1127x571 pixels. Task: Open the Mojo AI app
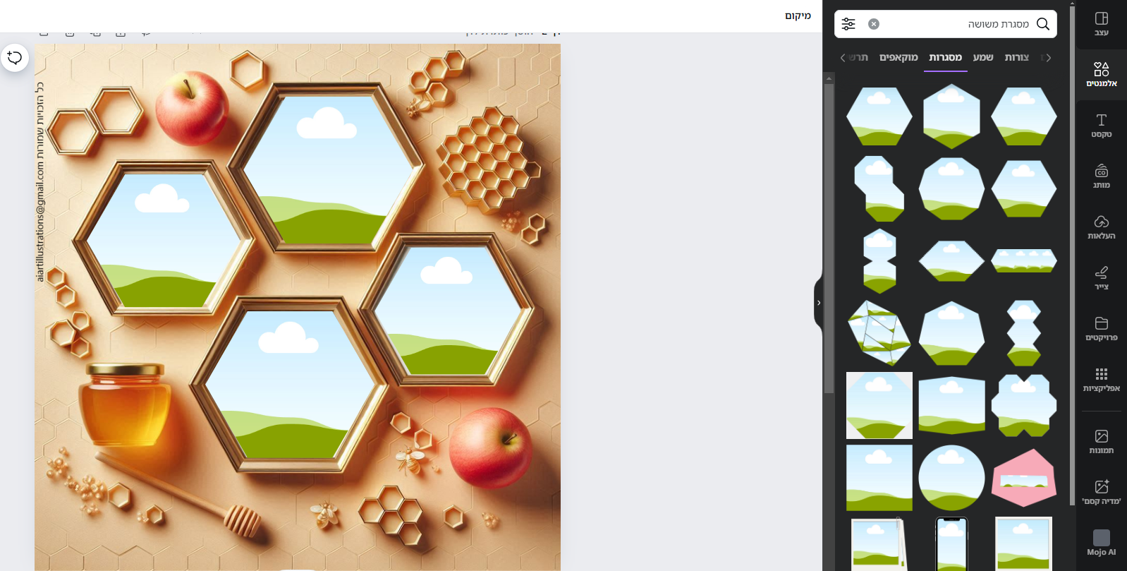pos(1101,543)
